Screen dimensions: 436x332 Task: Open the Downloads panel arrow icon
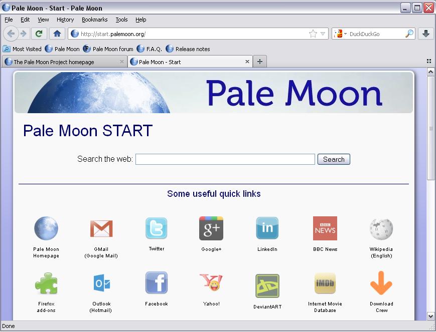(x=425, y=34)
